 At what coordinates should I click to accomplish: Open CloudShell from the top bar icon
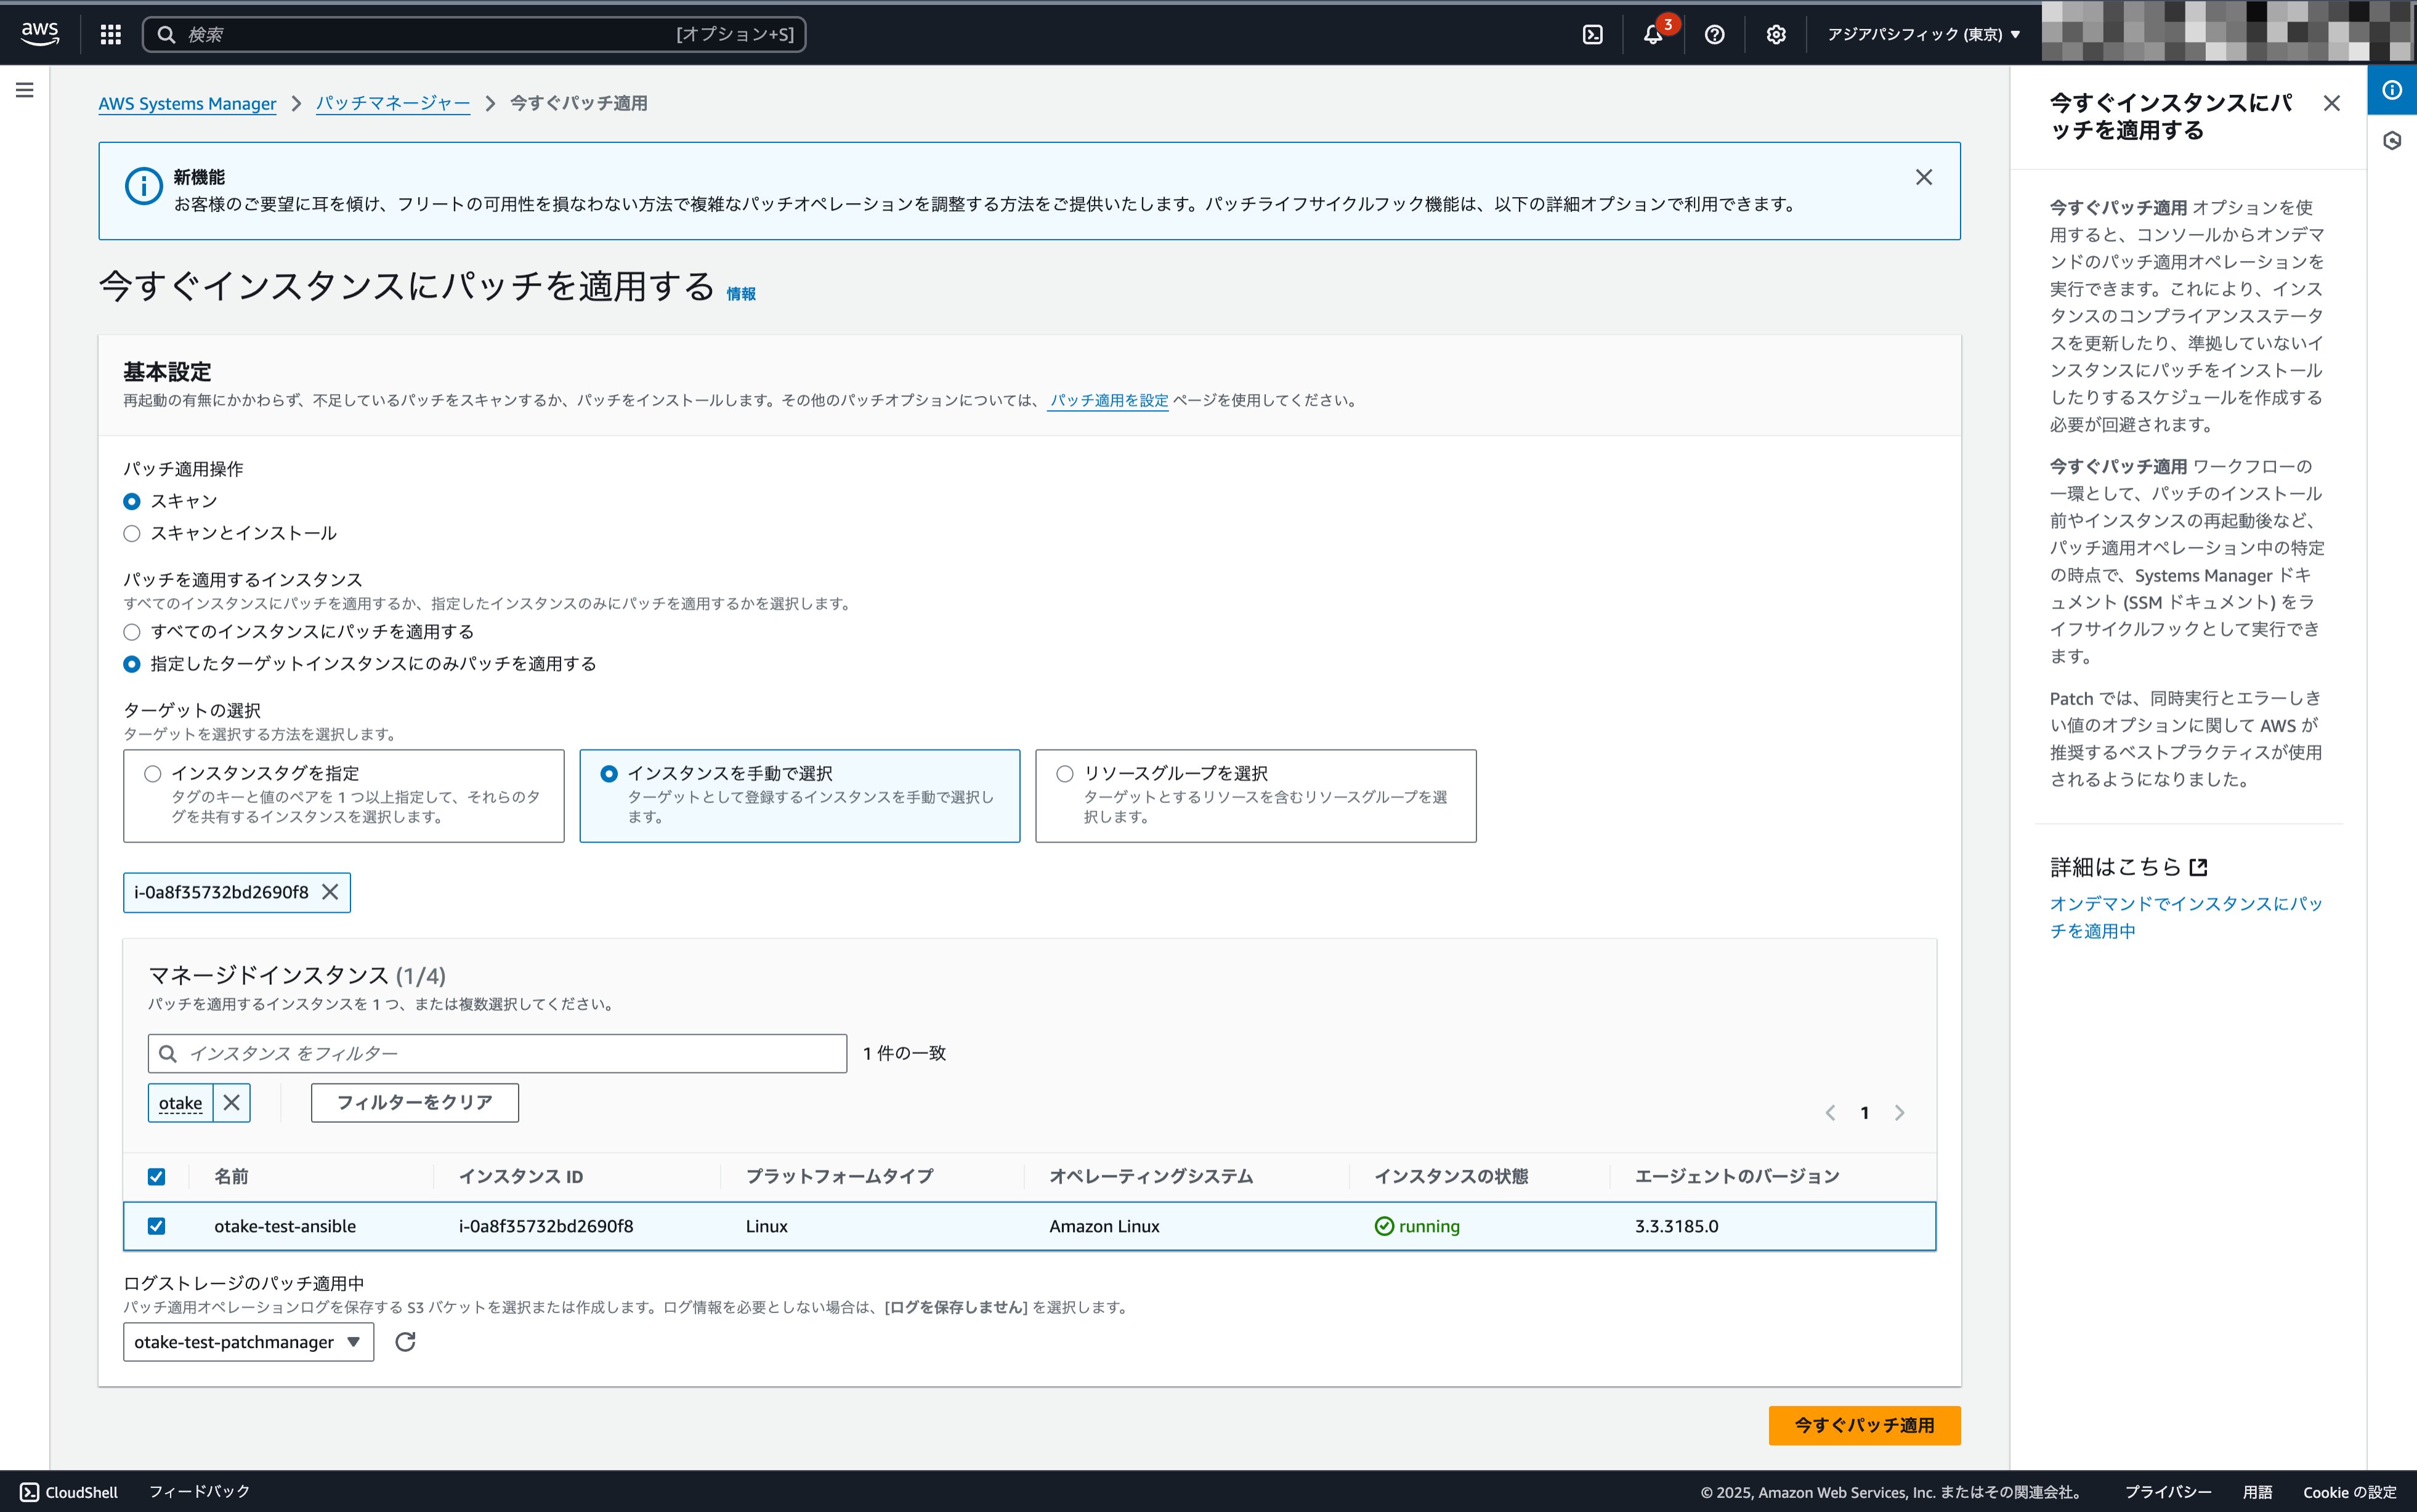(1593, 35)
